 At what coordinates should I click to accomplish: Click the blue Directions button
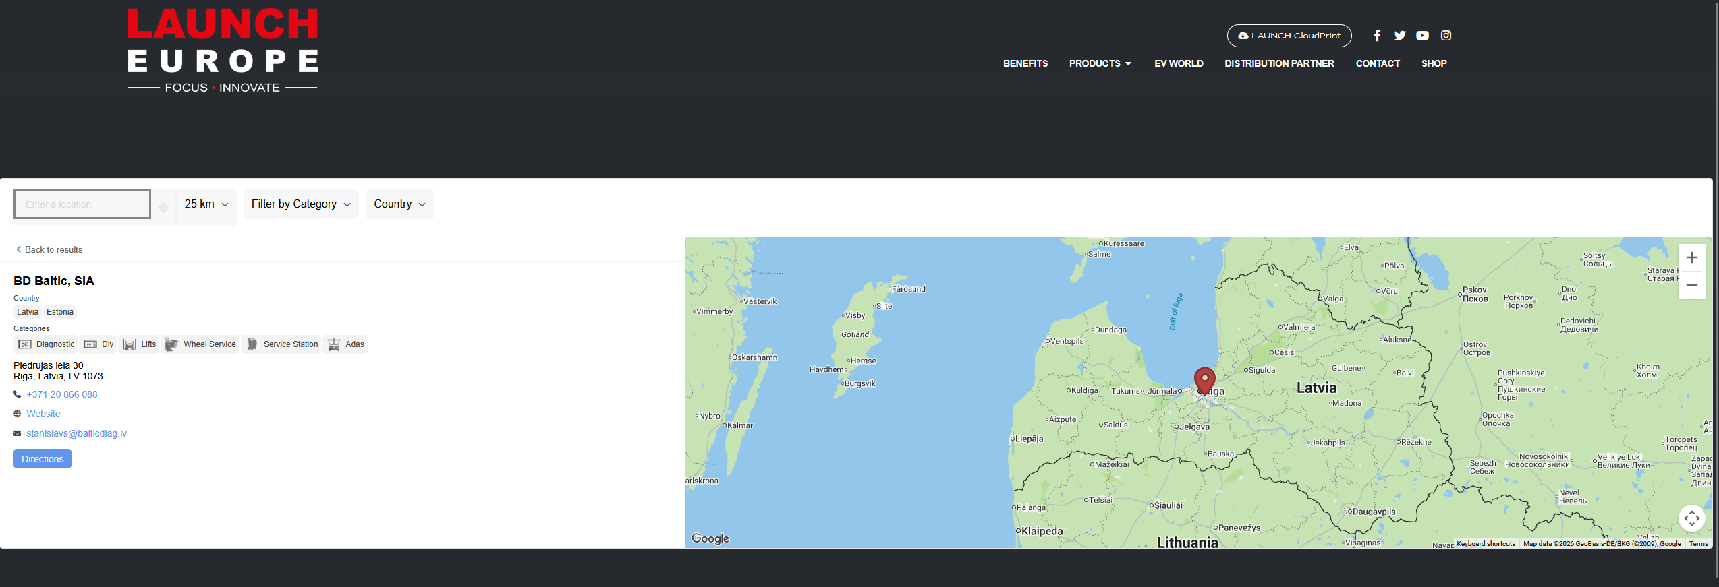click(43, 459)
